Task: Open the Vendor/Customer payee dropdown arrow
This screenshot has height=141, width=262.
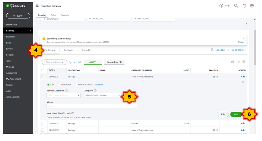Action: (78, 95)
